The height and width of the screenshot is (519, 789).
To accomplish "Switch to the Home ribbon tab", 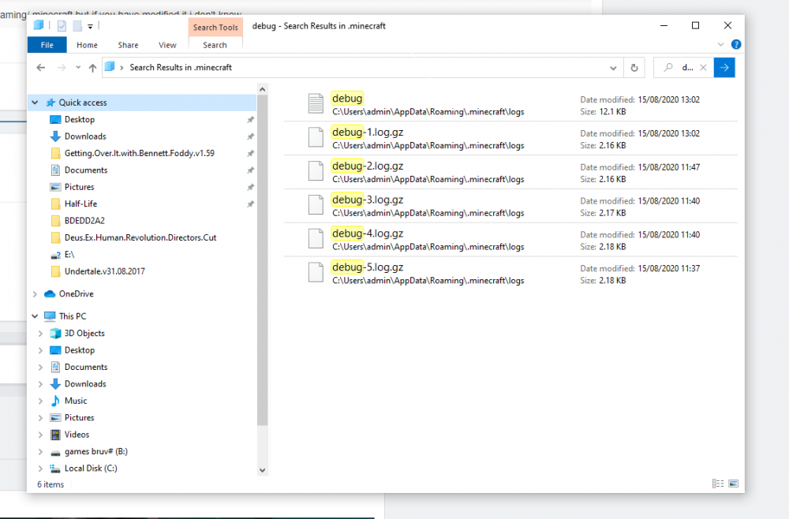I will (x=87, y=45).
